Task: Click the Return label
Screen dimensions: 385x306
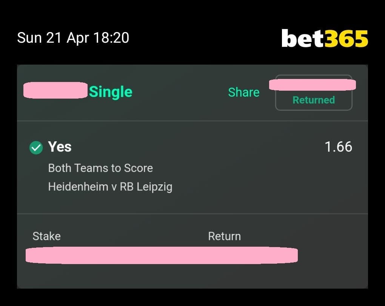Action: tap(225, 236)
